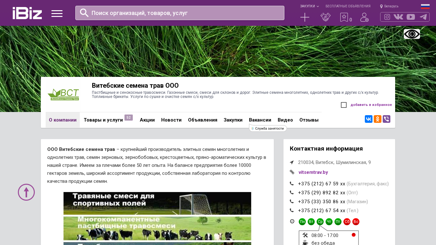Screen dimensions: 436x245
Task: Click phone icon beside Бухгалтерия number
Action: pos(292,184)
